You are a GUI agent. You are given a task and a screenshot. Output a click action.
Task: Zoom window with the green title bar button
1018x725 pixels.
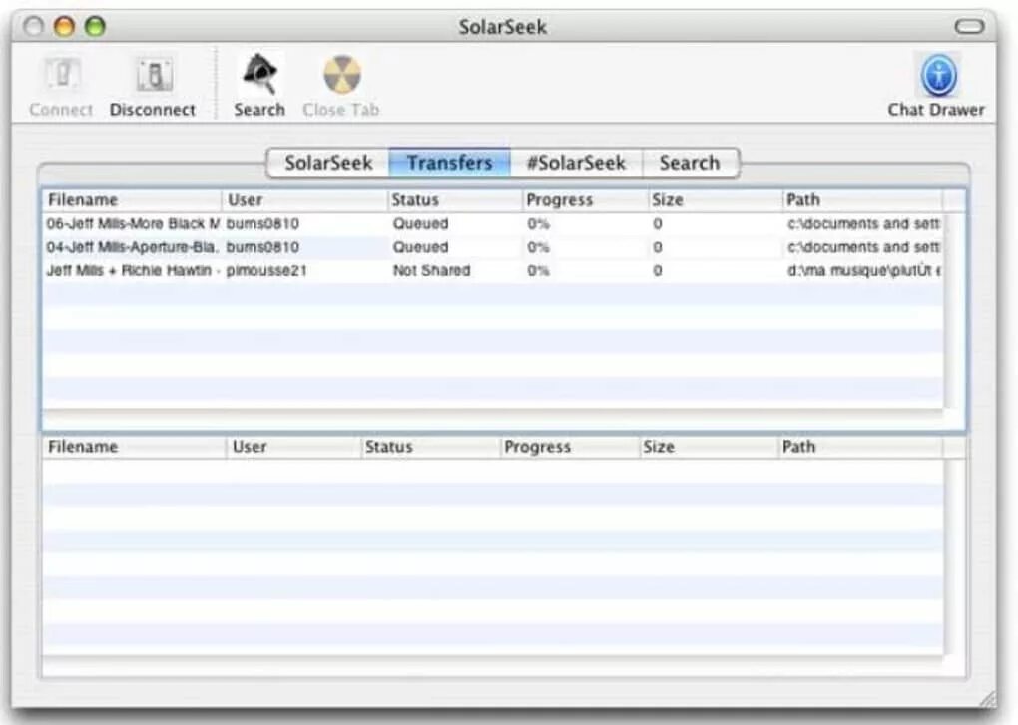[x=96, y=27]
